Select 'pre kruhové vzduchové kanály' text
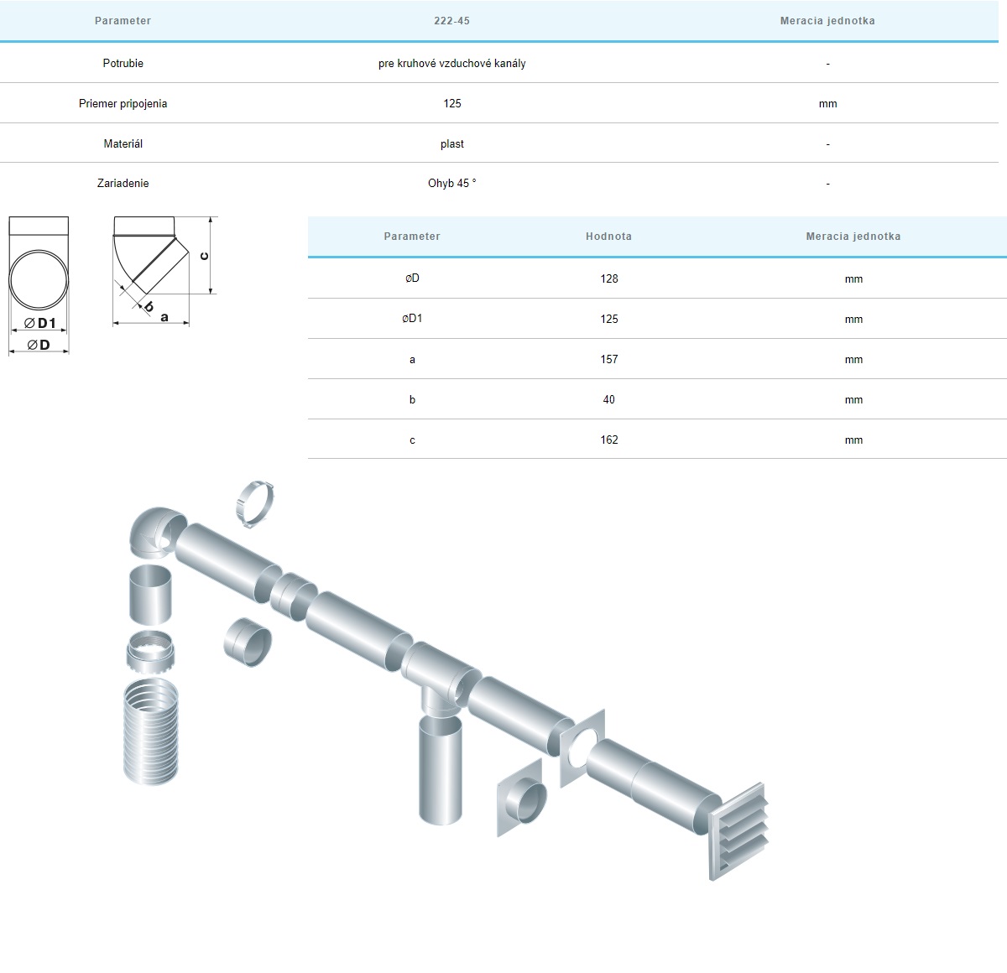1007x973 pixels. (x=451, y=64)
